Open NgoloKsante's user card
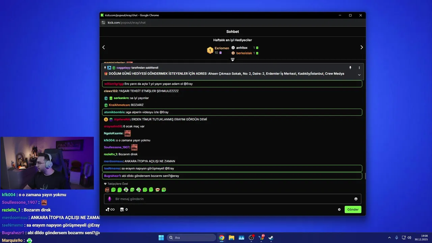Image resolution: width=432 pixels, height=243 pixels. tap(113, 133)
